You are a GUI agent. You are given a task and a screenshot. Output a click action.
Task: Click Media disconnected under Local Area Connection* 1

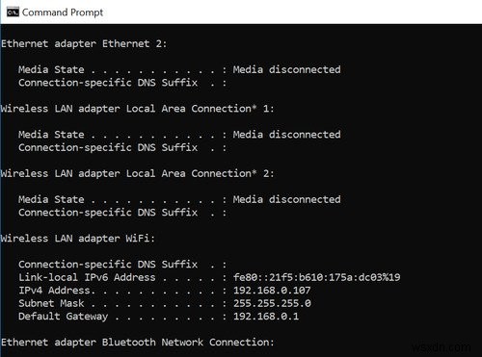point(287,135)
